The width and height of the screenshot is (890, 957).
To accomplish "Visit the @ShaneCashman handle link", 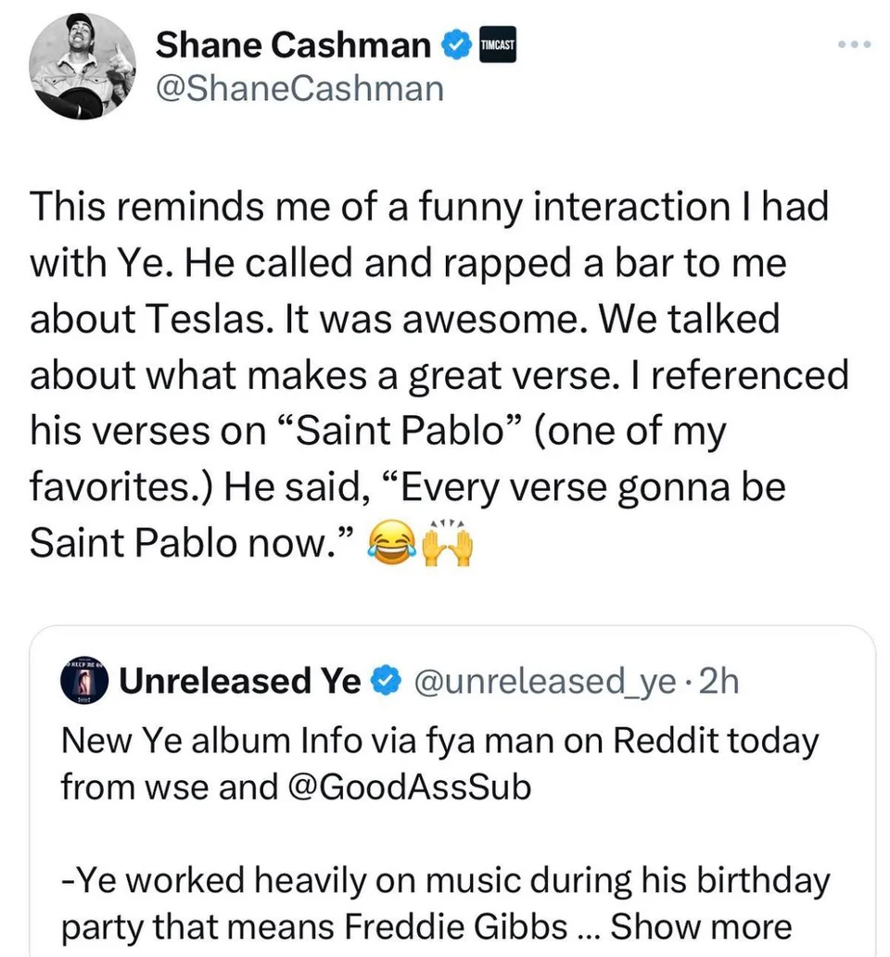I will (299, 89).
